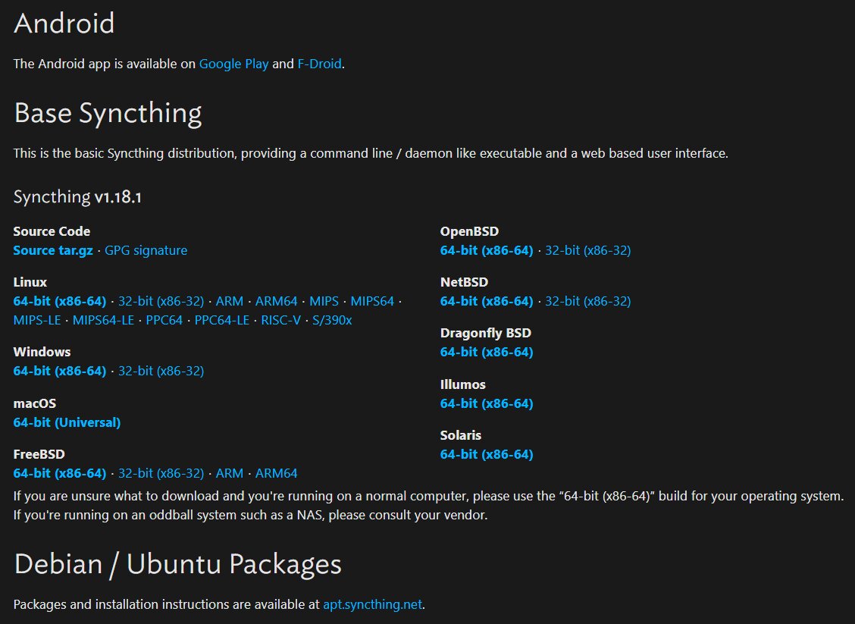Download Linux 64-bit (x86-64) build

tap(59, 301)
